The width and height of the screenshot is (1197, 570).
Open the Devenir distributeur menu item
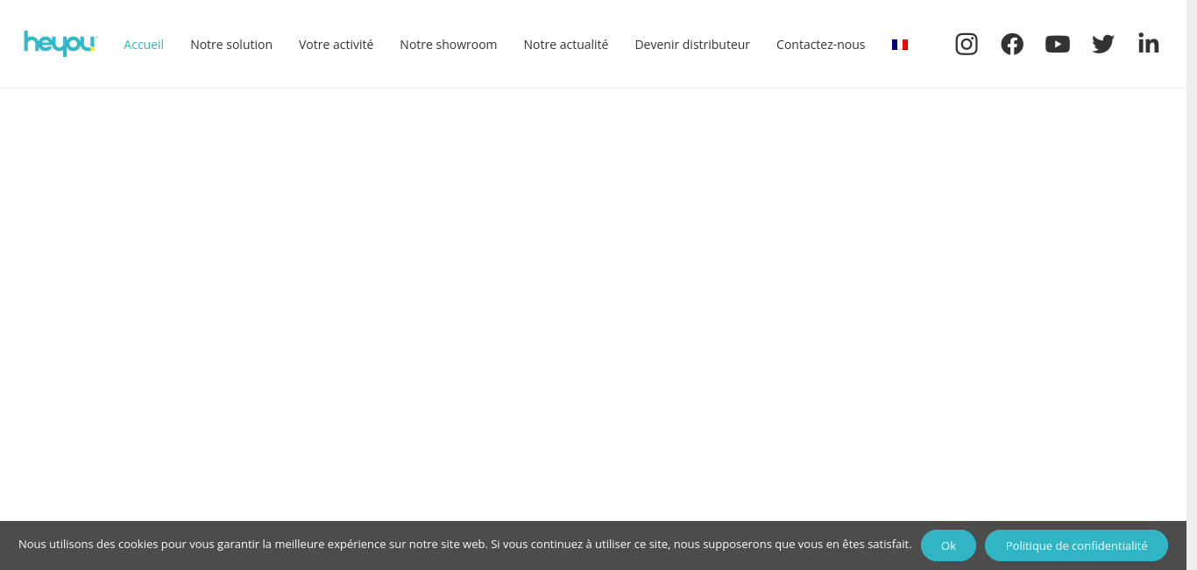692,45
